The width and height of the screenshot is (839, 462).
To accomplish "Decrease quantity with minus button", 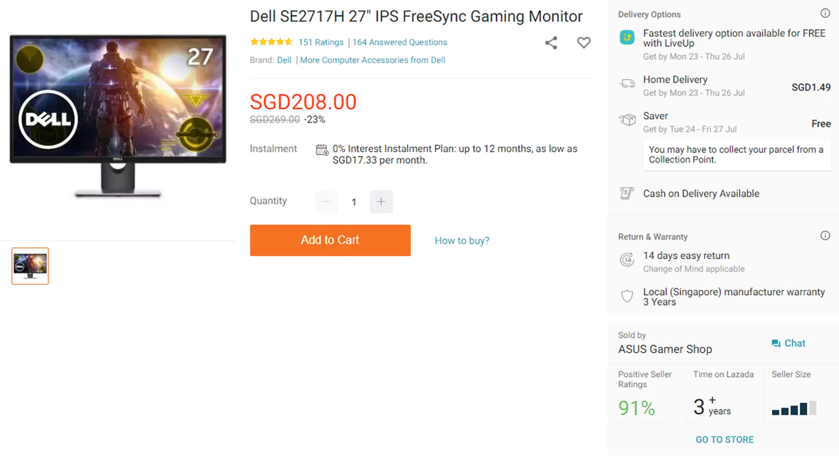I will pos(327,202).
